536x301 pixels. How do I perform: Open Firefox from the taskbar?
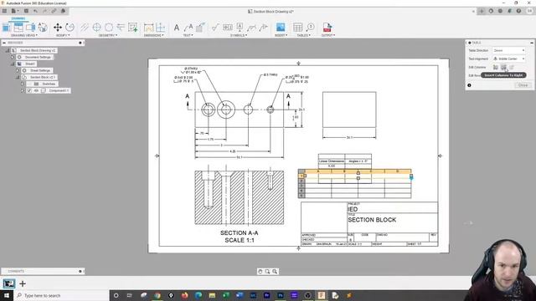[184, 295]
